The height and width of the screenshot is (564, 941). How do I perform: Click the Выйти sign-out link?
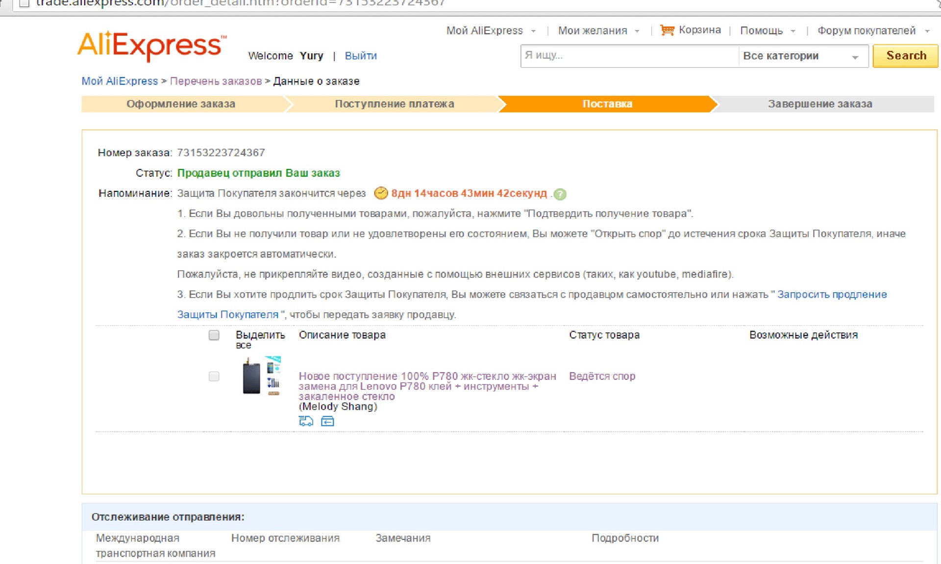(x=361, y=56)
